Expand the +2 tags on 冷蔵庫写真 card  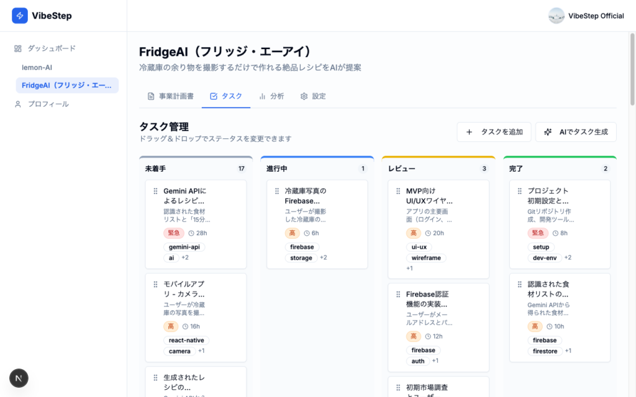tap(324, 257)
